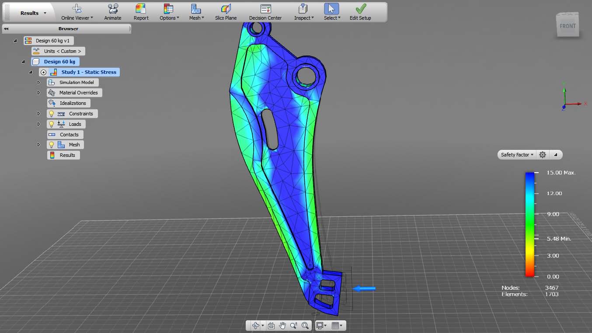Open the Grid and Snaps icon
The image size is (592, 333).
[335, 326]
